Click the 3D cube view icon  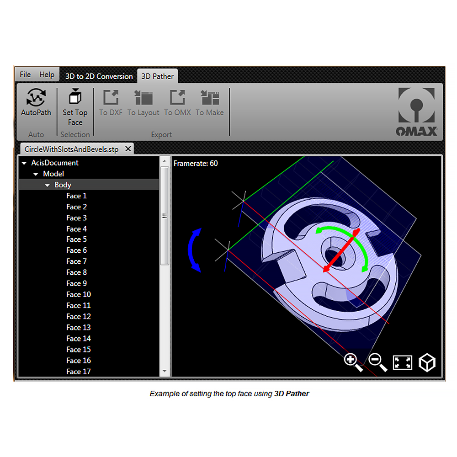(x=427, y=362)
